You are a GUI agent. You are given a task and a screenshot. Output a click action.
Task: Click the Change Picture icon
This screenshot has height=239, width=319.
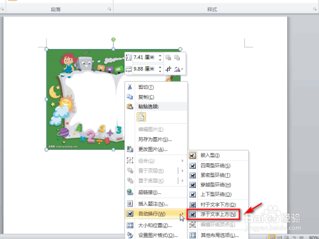click(x=130, y=149)
